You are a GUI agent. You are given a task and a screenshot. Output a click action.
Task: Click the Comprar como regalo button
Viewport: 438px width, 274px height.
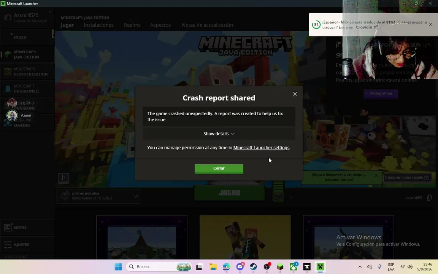[407, 178]
